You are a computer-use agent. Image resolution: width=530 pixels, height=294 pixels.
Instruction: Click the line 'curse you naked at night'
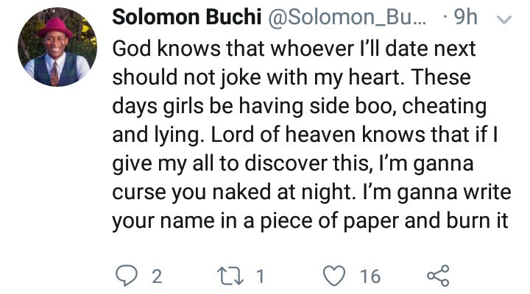pyautogui.click(x=306, y=193)
